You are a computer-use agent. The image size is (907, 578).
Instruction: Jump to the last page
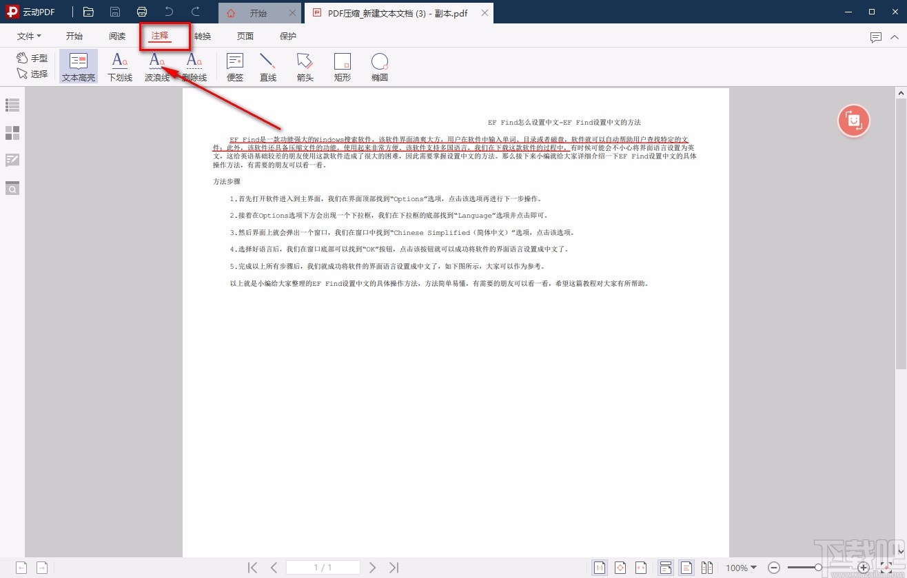394,567
